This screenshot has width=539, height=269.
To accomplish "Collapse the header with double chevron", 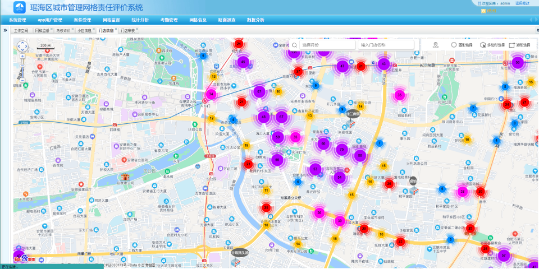I will click(536, 30).
